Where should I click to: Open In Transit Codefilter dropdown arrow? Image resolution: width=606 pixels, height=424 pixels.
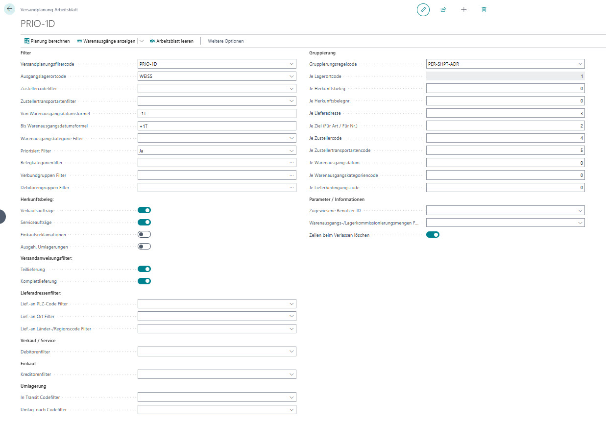pyautogui.click(x=292, y=397)
